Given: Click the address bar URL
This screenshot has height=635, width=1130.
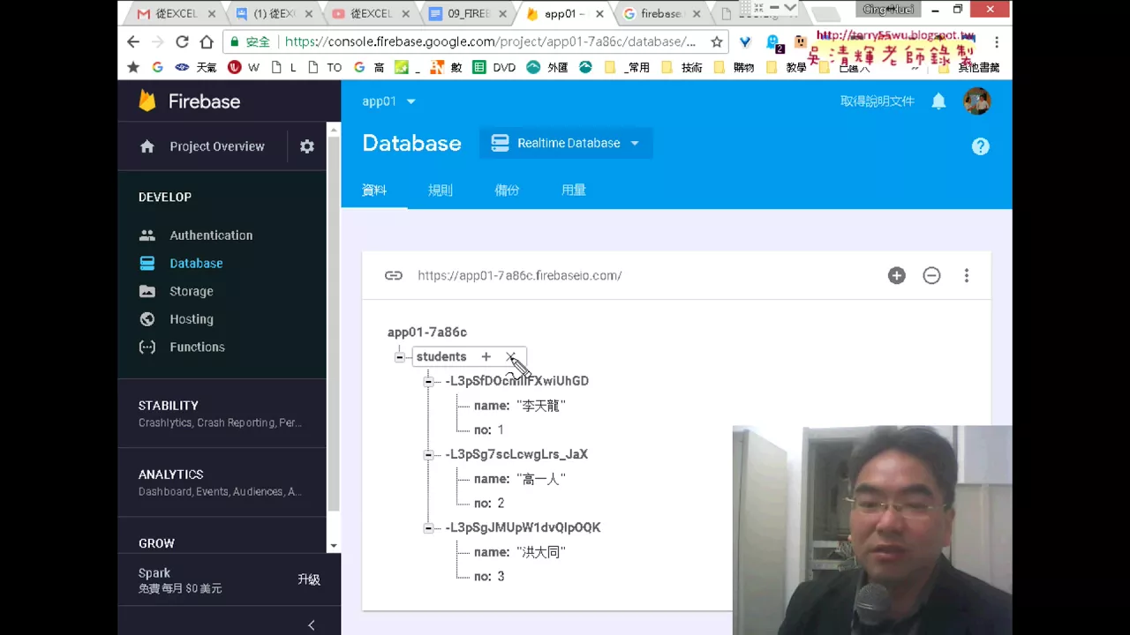Looking at the screenshot, I should point(490,41).
